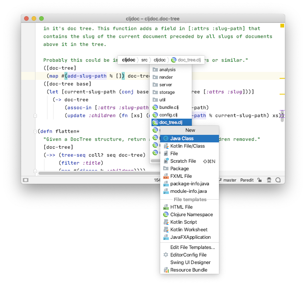Click the Clojure icon beside bundle.clj
306x284 pixels.
(x=155, y=107)
